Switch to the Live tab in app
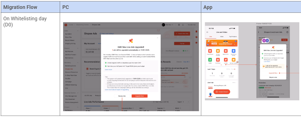The height and width of the screenshot is (117, 301). tap(210, 36)
